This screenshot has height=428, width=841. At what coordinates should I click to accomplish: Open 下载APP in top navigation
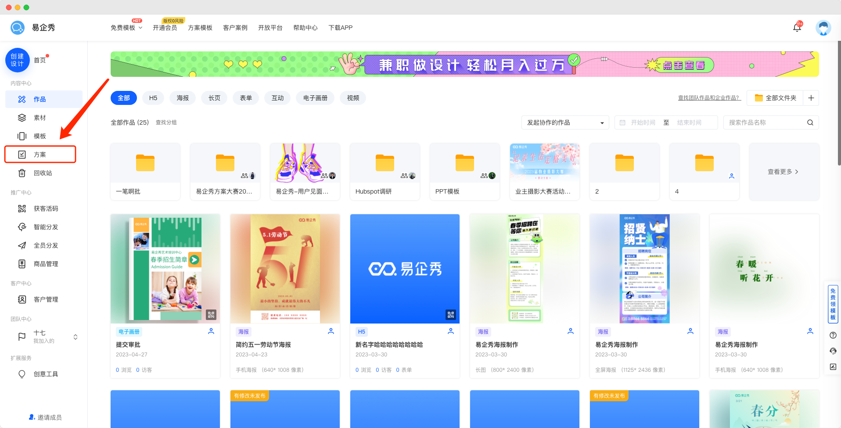(341, 28)
